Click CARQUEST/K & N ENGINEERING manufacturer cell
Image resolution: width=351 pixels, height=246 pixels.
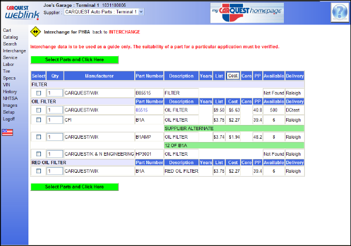(x=99, y=154)
